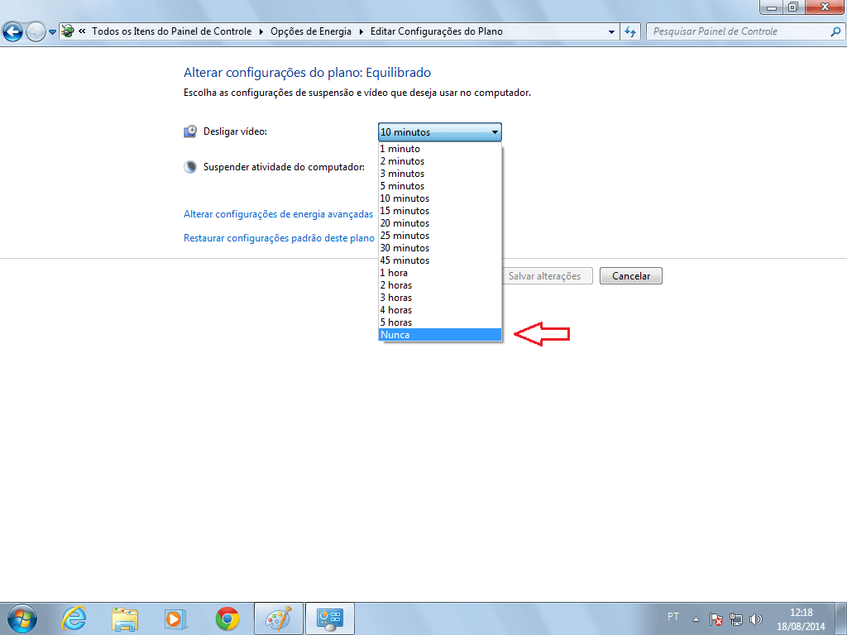This screenshot has height=635, width=847.
Task: Click the search magnifier icon
Action: (835, 31)
